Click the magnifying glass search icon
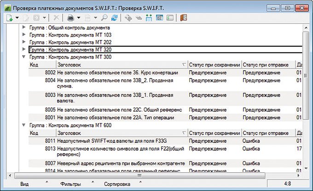The width and height of the screenshot is (313, 191). pyautogui.click(x=104, y=18)
